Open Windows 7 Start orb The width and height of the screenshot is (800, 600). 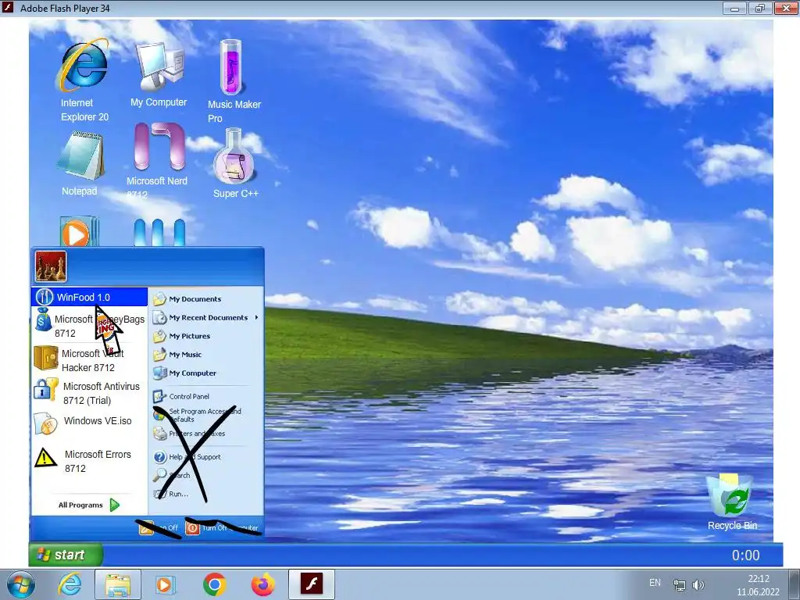click(x=20, y=584)
